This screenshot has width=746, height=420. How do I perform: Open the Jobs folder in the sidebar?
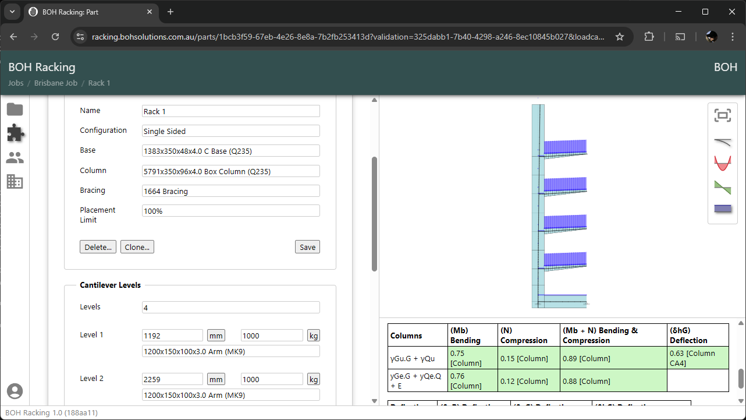tap(15, 108)
